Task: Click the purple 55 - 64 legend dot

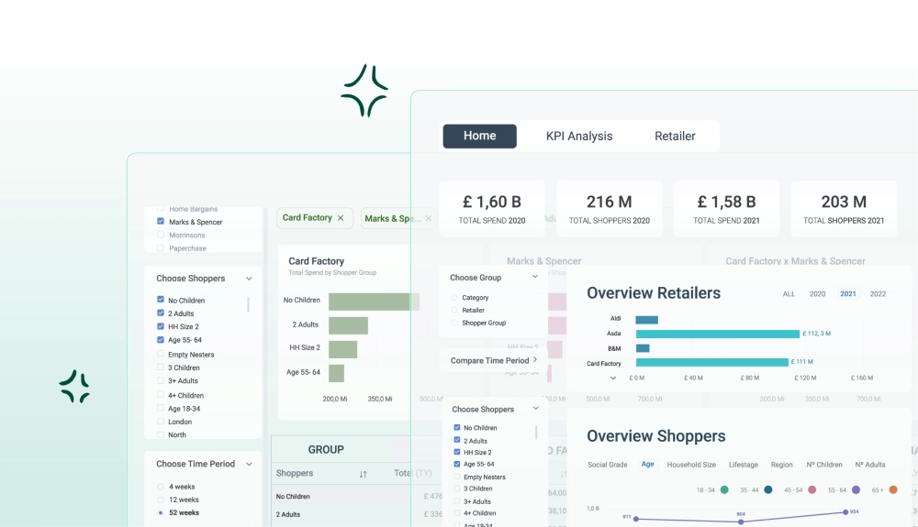Action: tap(856, 490)
